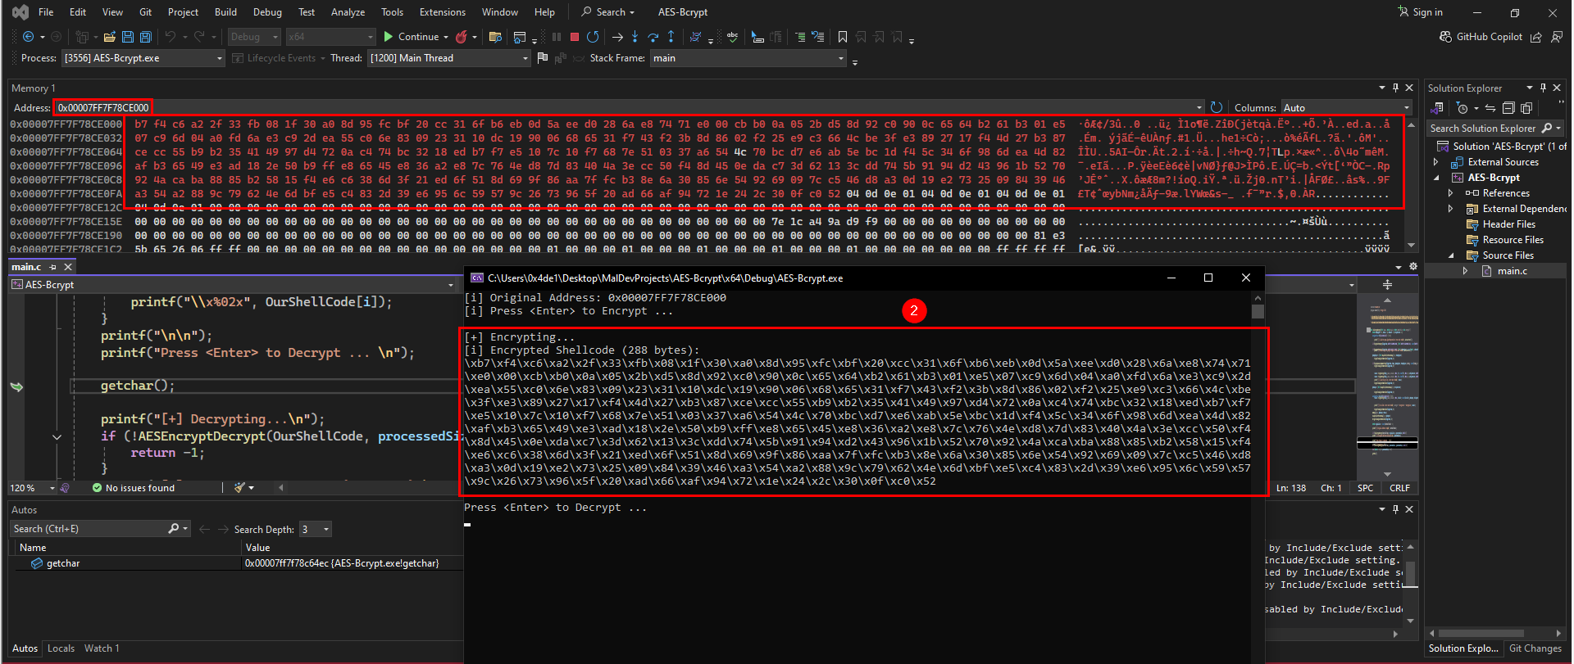
Task: Stop debugging with the red square icon
Action: tap(575, 37)
